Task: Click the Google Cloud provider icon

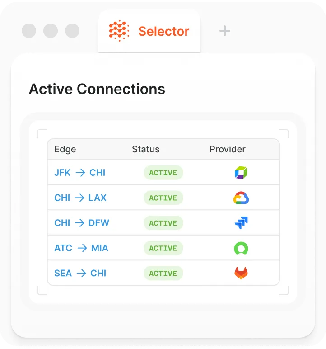Action: (x=241, y=198)
